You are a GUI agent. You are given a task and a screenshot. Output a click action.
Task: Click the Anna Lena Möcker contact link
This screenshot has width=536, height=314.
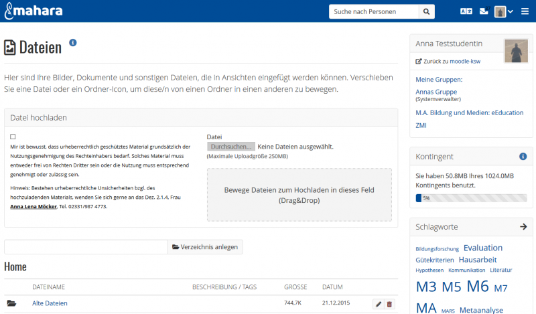coord(33,207)
